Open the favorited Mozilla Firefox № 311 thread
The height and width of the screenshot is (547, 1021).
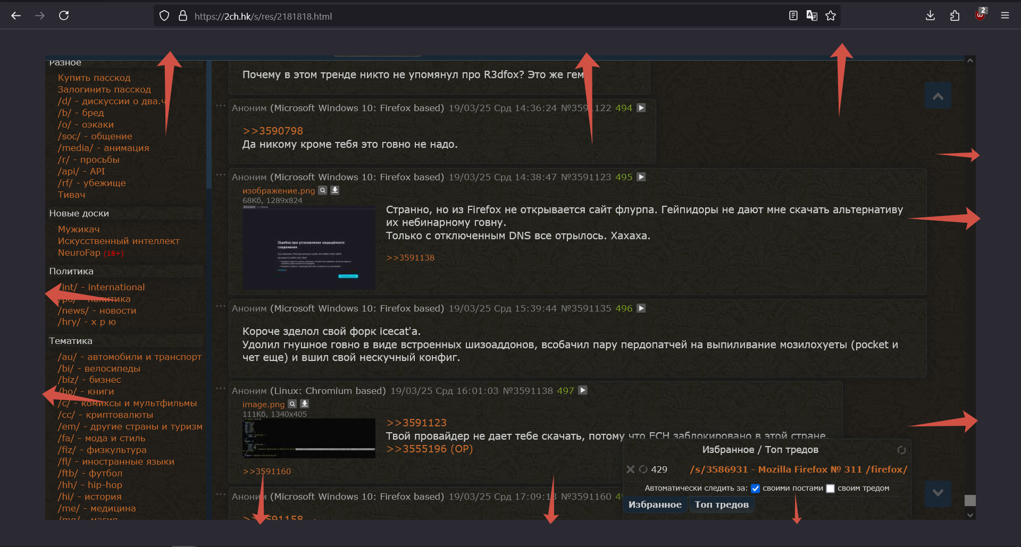[x=799, y=469]
